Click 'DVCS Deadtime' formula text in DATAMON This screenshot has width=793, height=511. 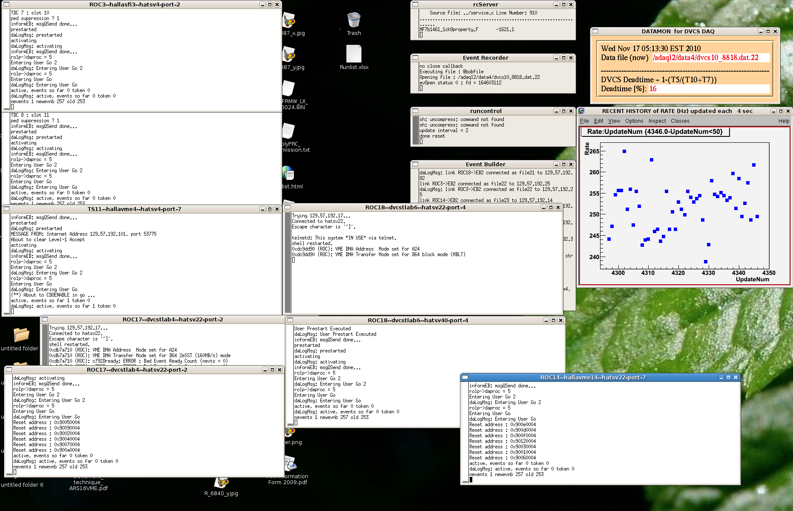[659, 80]
